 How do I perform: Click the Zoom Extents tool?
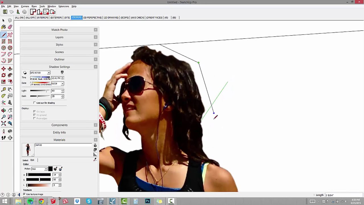[x=3, y=123]
